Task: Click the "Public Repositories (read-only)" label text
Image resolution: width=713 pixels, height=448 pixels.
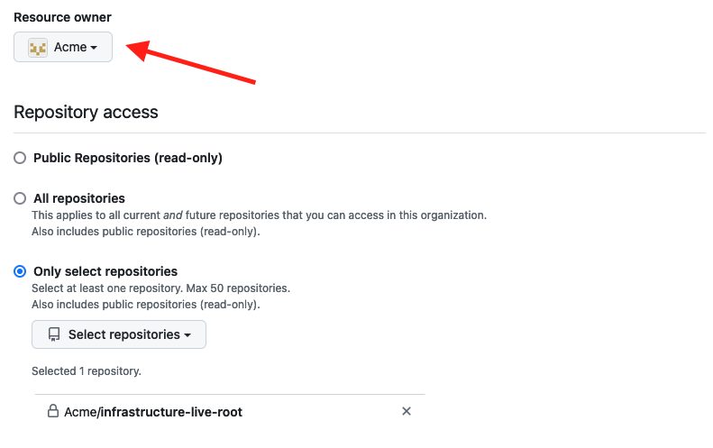Action: [128, 158]
